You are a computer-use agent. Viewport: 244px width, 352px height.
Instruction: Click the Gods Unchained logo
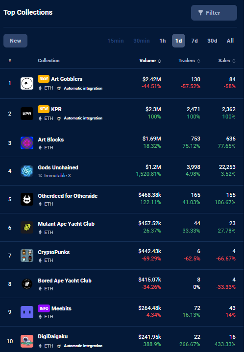pos(27,171)
